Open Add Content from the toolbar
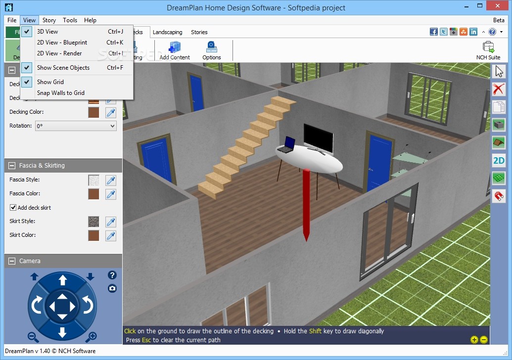This screenshot has width=512, height=360. (x=175, y=50)
